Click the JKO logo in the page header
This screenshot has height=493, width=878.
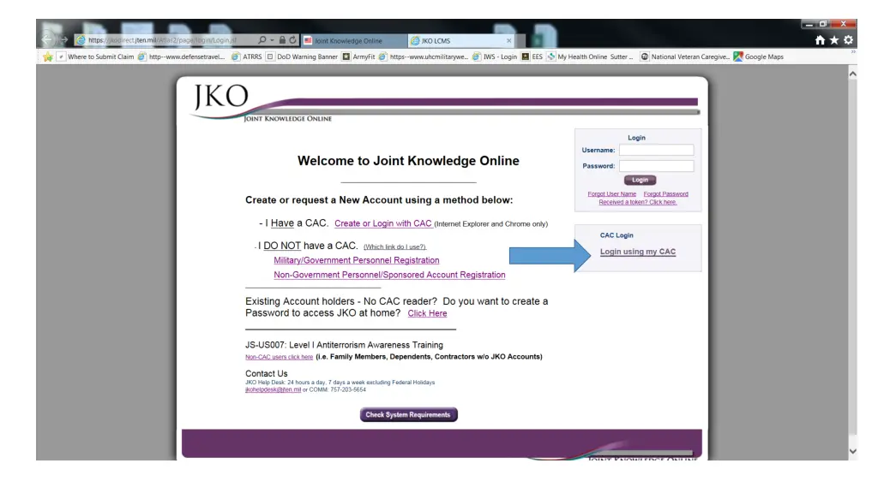pos(221,97)
